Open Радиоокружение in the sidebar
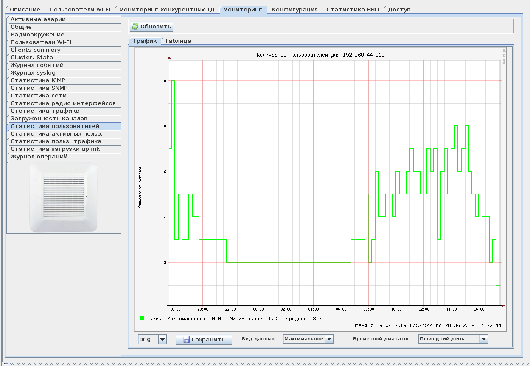 [37, 35]
